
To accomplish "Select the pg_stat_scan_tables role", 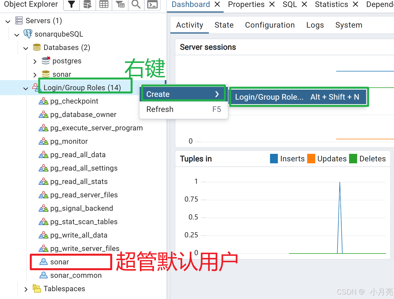I will 84,222.
